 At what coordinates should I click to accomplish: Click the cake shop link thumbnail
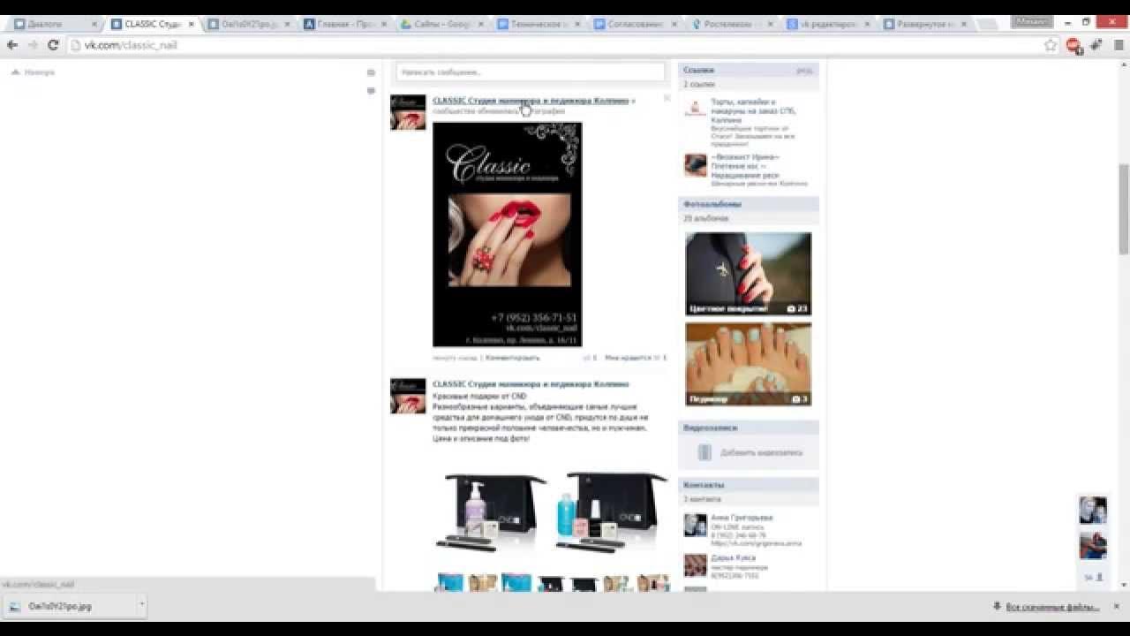pyautogui.click(x=696, y=110)
